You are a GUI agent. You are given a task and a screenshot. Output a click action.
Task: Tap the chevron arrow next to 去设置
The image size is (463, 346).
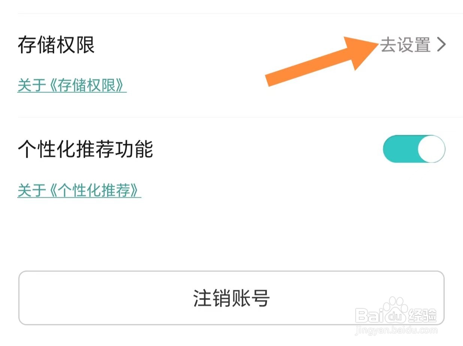tap(442, 45)
